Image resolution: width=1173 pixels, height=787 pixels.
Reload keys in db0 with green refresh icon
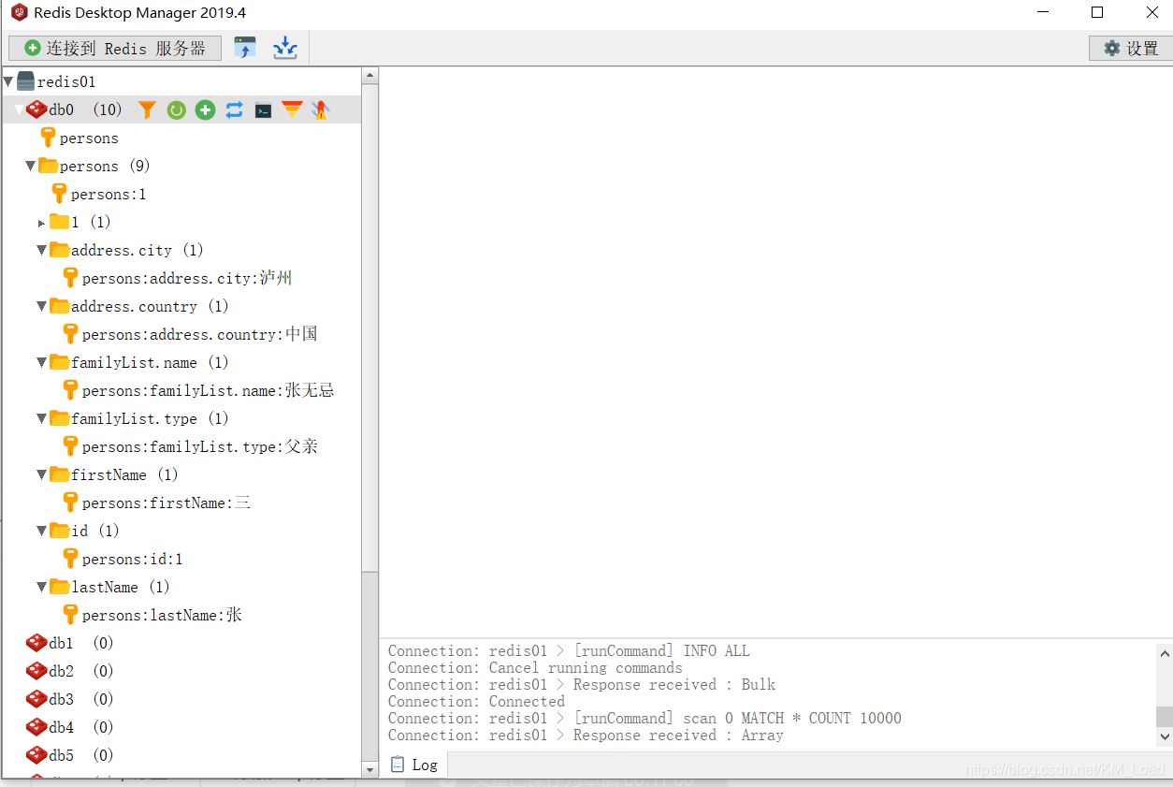(176, 109)
